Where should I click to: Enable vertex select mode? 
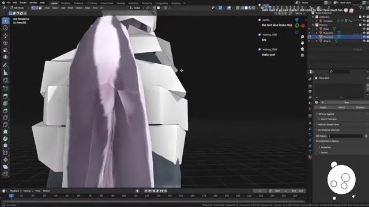pyautogui.click(x=33, y=7)
